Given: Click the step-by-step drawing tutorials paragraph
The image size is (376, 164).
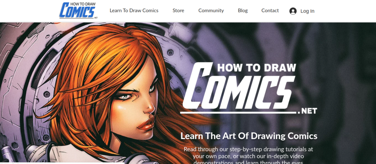Looking at the screenshot, I should (x=249, y=156).
